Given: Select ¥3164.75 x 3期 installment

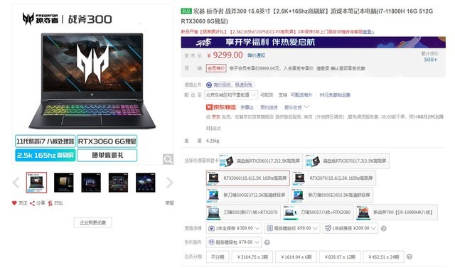Looking at the screenshot, I should (252, 257).
